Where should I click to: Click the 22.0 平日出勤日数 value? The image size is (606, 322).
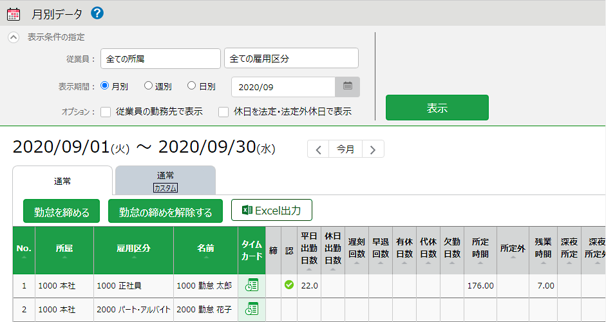pos(310,286)
